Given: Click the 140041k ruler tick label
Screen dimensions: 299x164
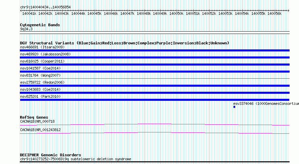Looking at the screenshot, I should pyautogui.click(x=29, y=13).
